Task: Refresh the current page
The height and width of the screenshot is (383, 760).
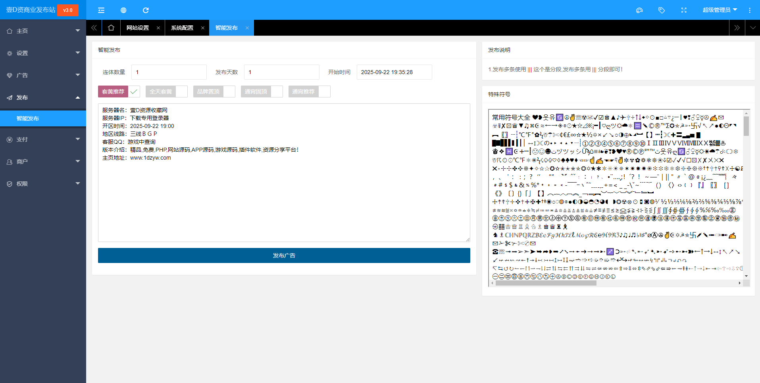Action: 146,10
